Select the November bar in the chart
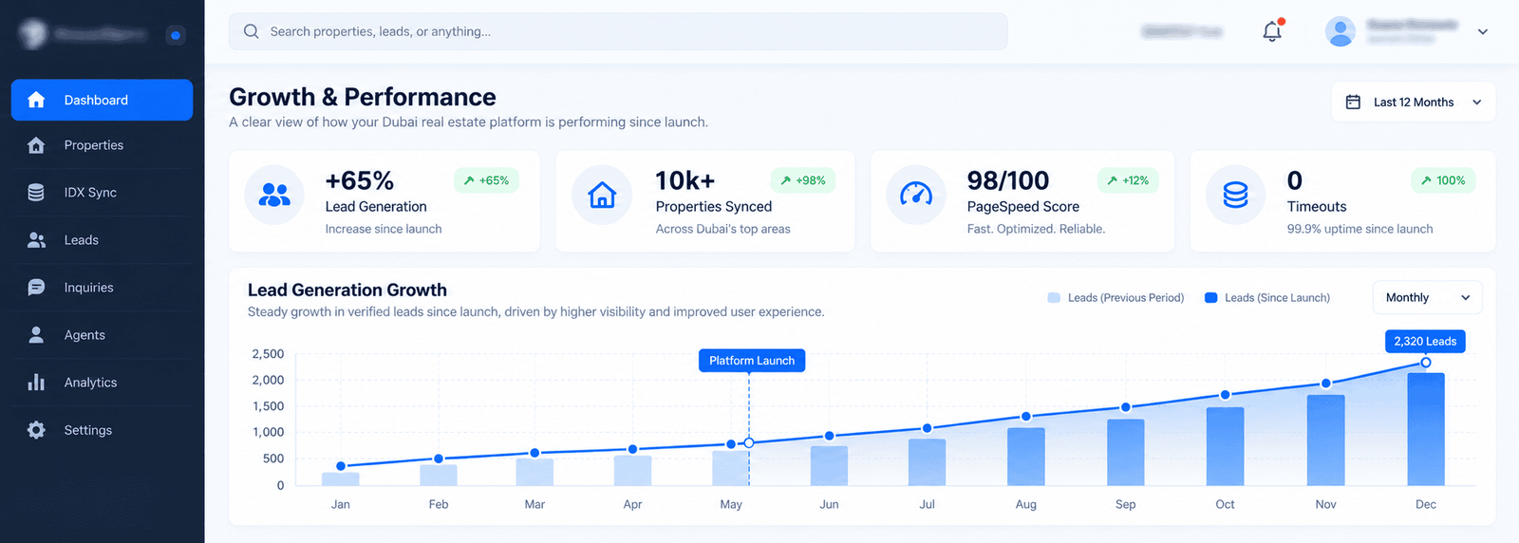The width and height of the screenshot is (1519, 543). point(1326,440)
